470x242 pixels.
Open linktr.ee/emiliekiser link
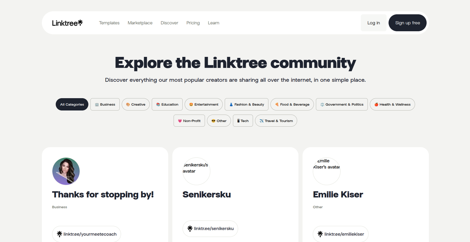(341, 234)
